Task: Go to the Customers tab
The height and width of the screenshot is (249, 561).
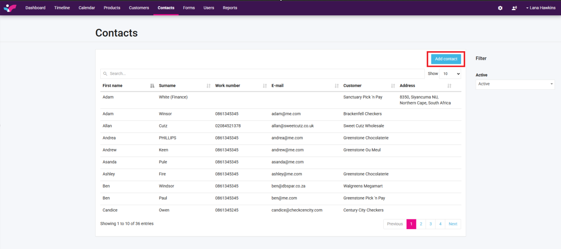Action: pyautogui.click(x=139, y=8)
